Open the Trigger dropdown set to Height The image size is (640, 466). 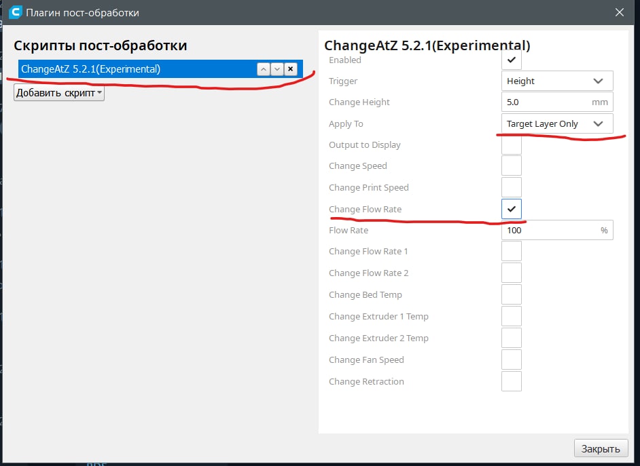click(557, 81)
